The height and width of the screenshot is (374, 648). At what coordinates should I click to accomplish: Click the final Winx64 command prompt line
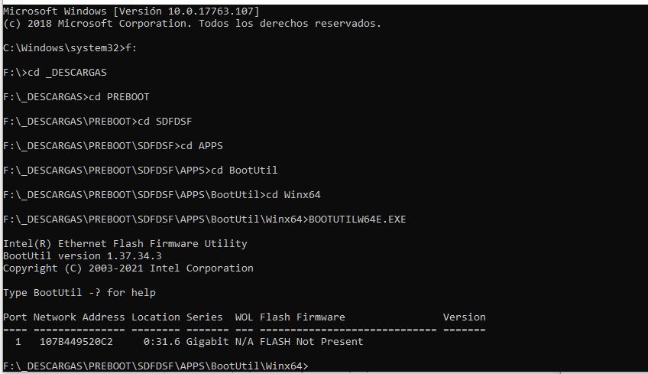(x=156, y=366)
